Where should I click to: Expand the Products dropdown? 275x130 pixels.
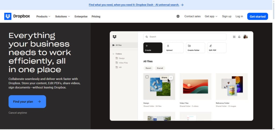(43, 16)
